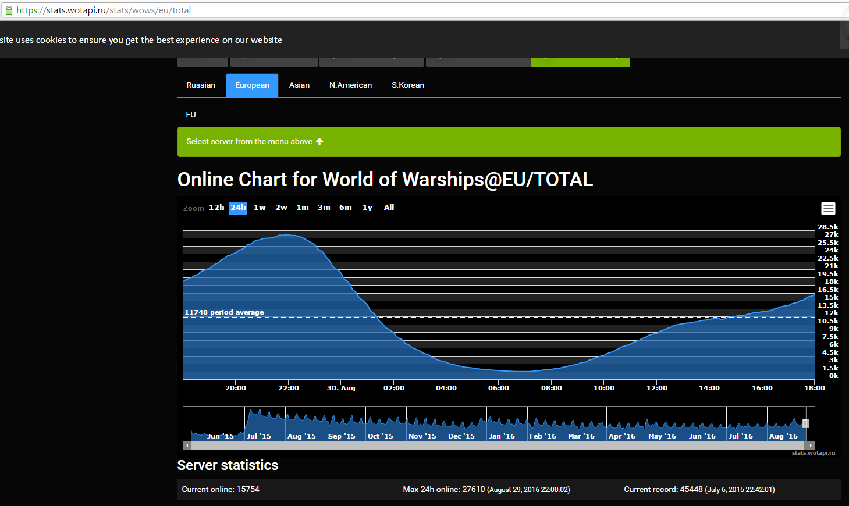This screenshot has width=849, height=506.
Task: Click the Apr '16 label in navigator
Action: coord(622,436)
